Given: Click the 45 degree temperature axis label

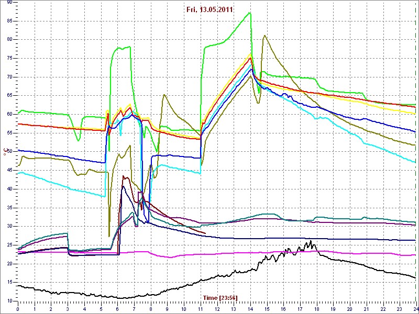Looking at the screenshot, I should (x=8, y=171).
